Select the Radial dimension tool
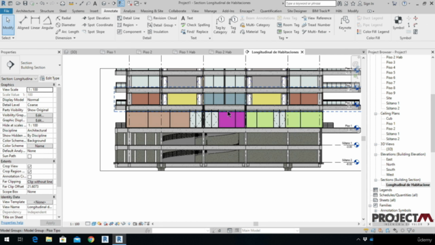This screenshot has height=245, width=435. click(63, 18)
